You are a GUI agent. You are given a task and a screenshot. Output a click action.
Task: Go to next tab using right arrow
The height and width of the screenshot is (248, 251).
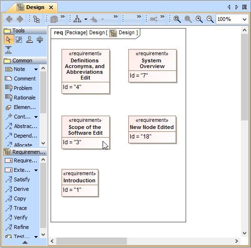point(237,7)
